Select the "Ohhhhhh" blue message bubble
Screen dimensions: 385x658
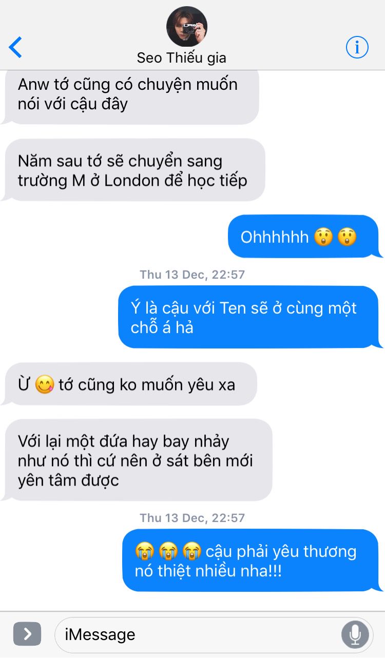click(303, 237)
